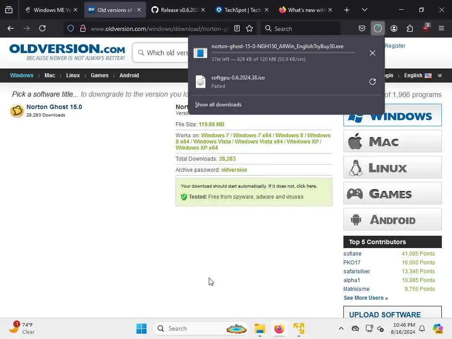Click norton-ghost download progress bar
Screen dimensions: 452x339
(x=283, y=53)
